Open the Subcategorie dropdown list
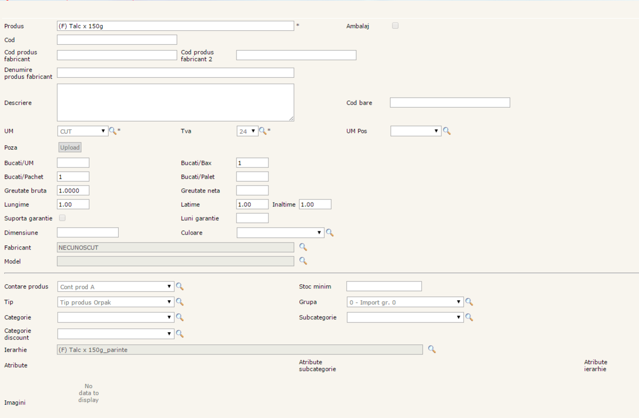 pyautogui.click(x=405, y=317)
